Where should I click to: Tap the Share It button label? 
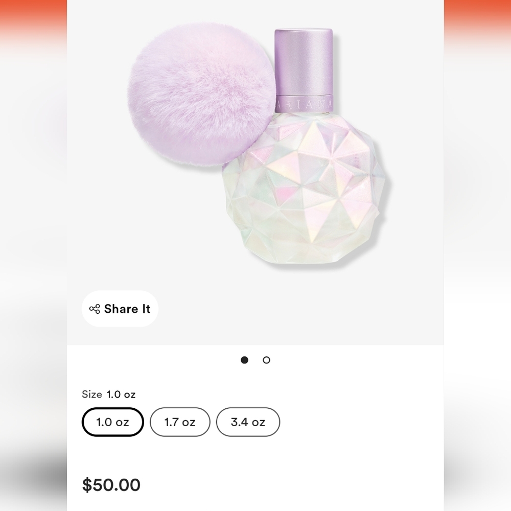pyautogui.click(x=127, y=309)
